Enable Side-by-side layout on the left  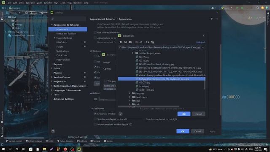[95, 119]
